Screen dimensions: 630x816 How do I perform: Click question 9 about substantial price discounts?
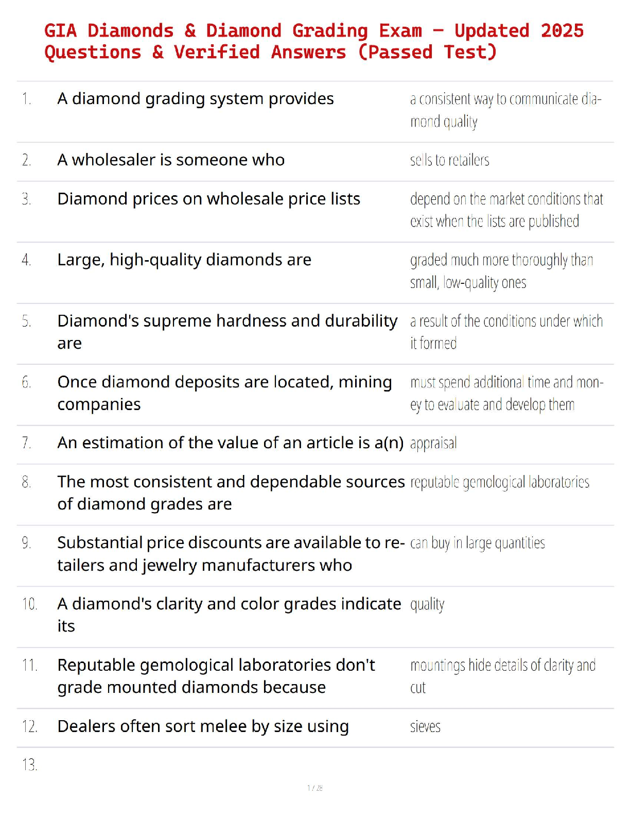pyautogui.click(x=231, y=554)
